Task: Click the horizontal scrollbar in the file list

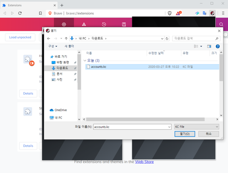Action: 145,119
